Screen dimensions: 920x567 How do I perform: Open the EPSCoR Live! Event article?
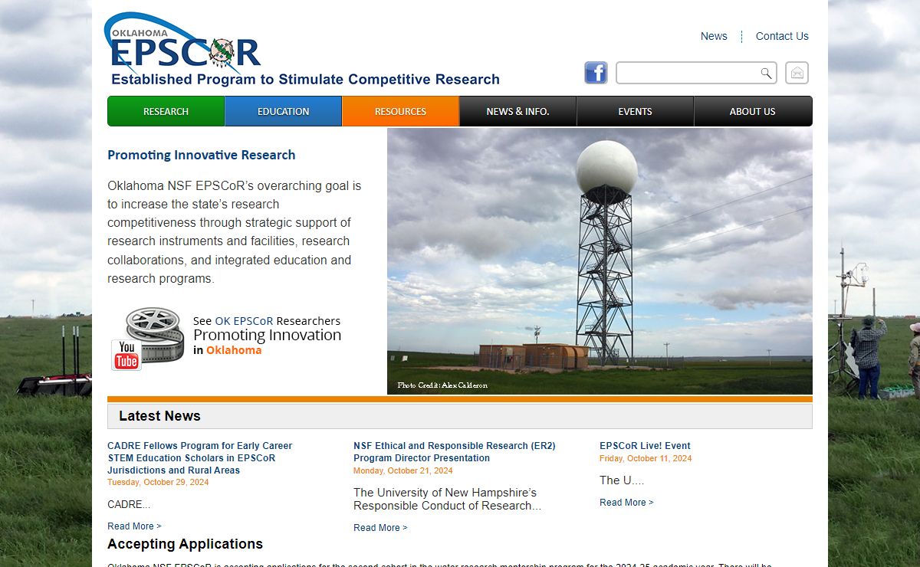click(x=645, y=445)
